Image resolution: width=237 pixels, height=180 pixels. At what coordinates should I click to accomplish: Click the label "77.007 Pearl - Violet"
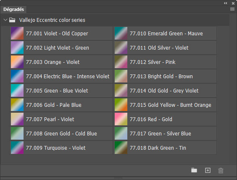point(50,119)
